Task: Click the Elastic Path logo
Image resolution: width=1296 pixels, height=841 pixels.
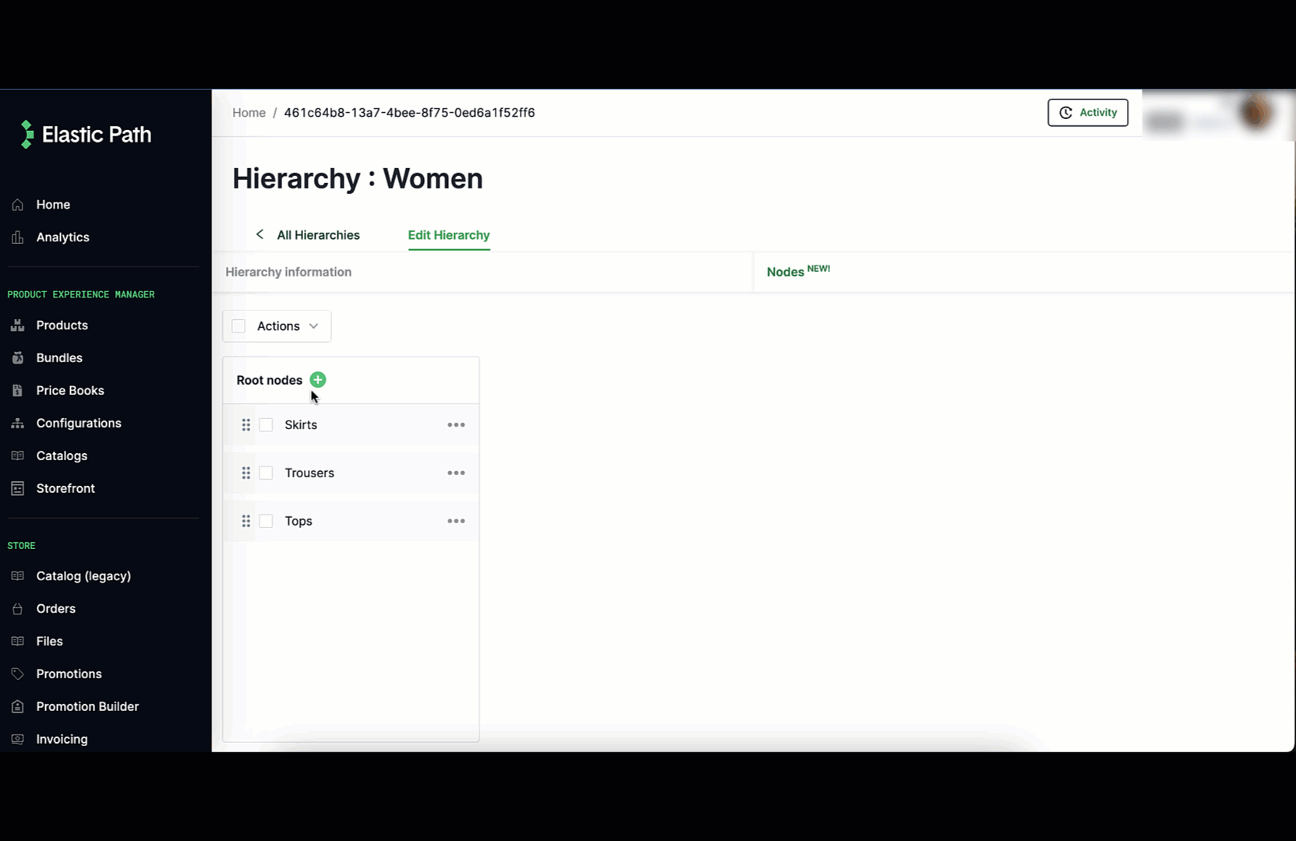Action: pyautogui.click(x=86, y=134)
